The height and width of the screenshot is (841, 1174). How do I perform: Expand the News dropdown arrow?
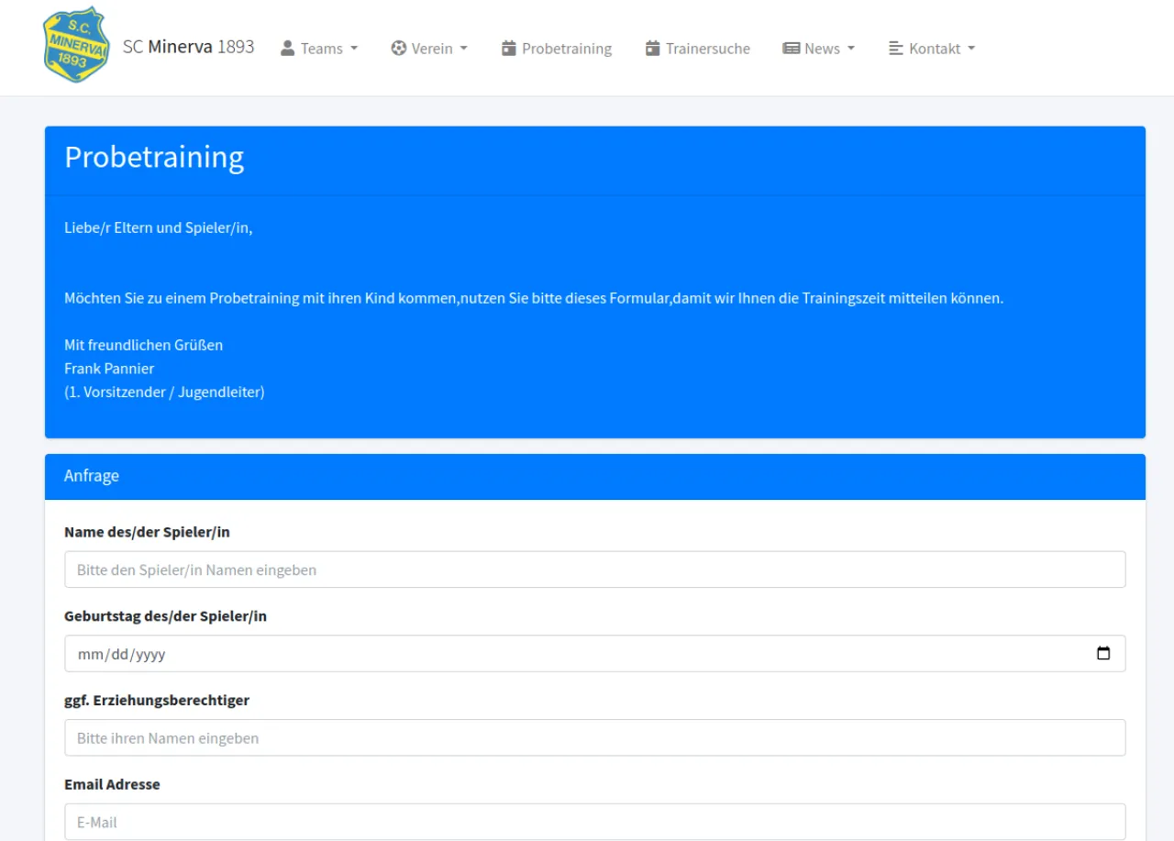pyautogui.click(x=851, y=49)
